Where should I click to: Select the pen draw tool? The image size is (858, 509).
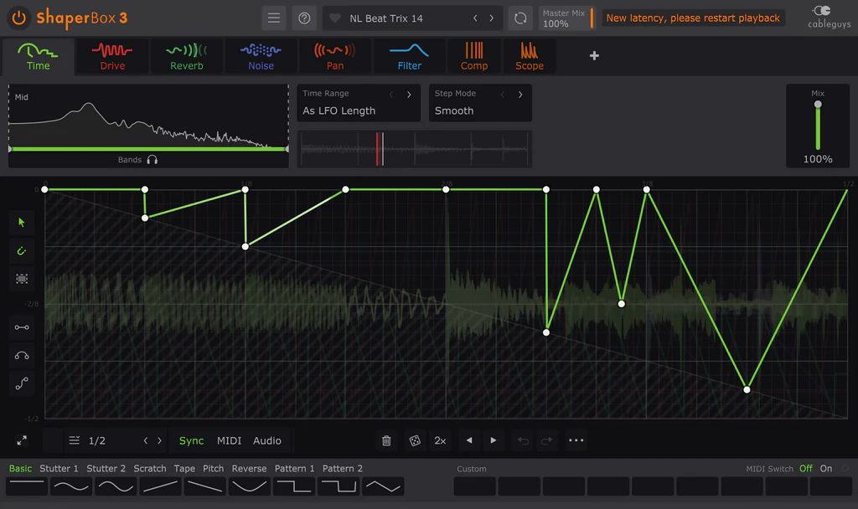pyautogui.click(x=22, y=251)
